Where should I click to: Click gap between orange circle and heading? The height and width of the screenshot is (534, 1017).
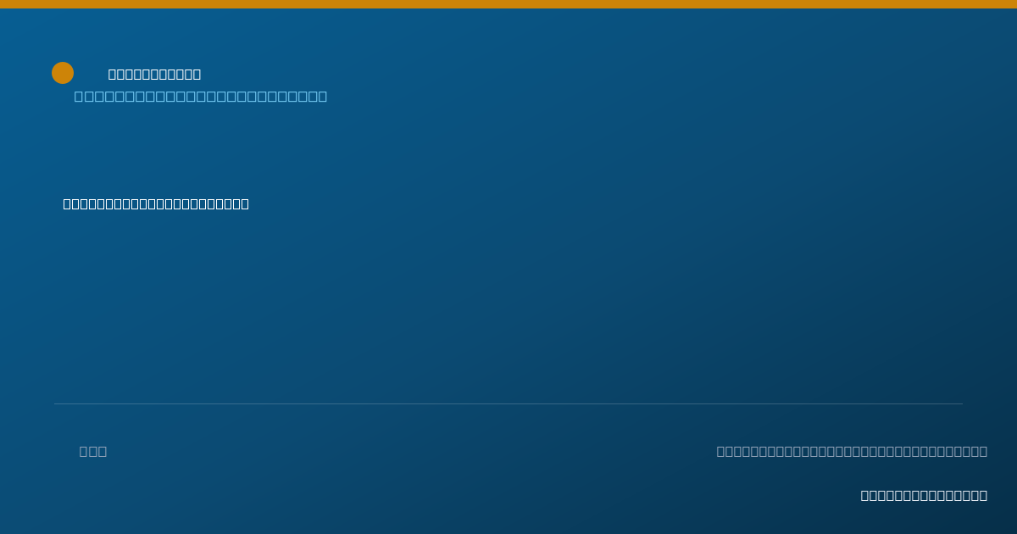point(91,74)
